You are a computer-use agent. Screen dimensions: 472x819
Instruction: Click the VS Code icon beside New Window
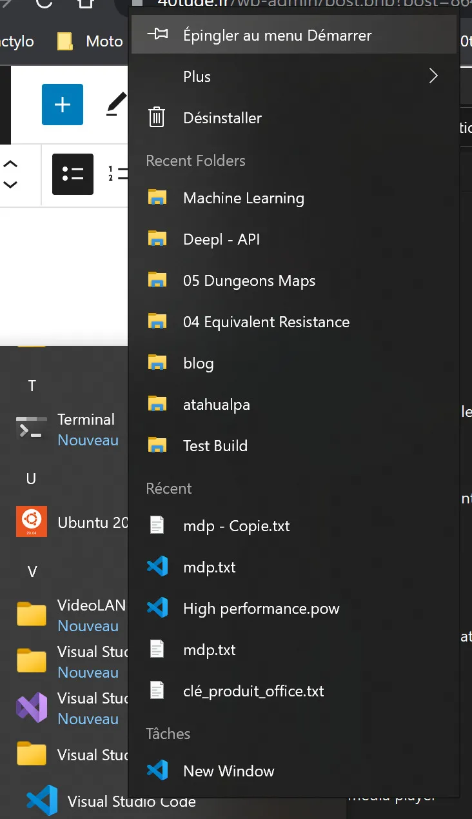point(157,771)
